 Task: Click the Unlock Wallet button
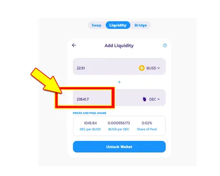coord(119,147)
